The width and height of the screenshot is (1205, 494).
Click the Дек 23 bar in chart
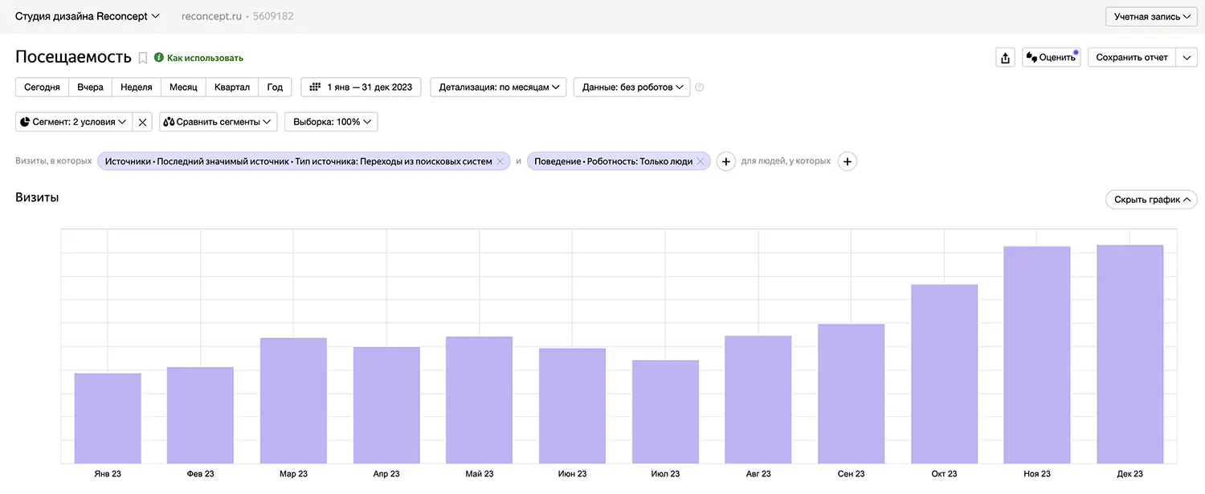(x=1129, y=353)
